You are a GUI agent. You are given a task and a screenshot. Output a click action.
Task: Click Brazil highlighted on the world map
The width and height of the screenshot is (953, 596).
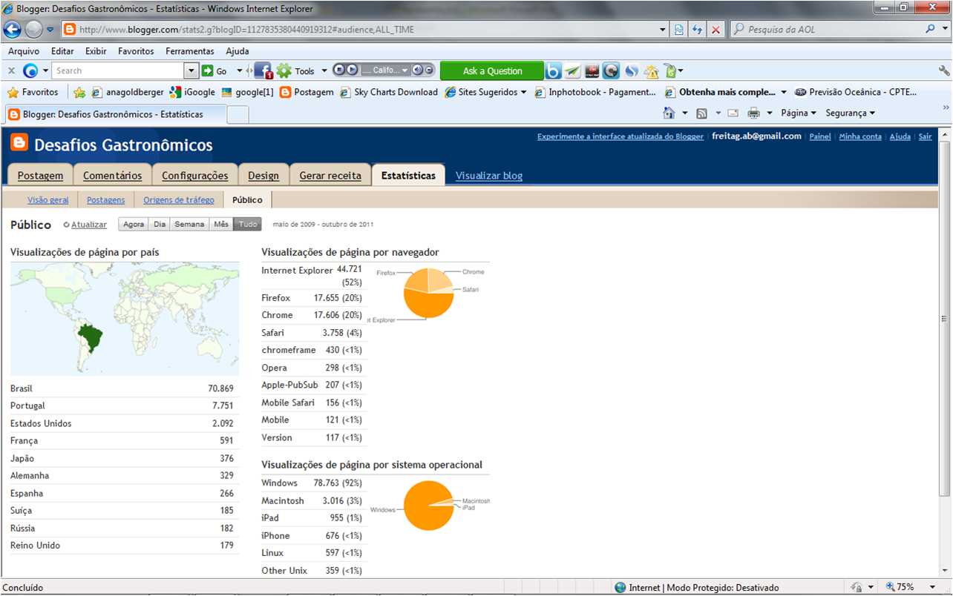click(91, 337)
